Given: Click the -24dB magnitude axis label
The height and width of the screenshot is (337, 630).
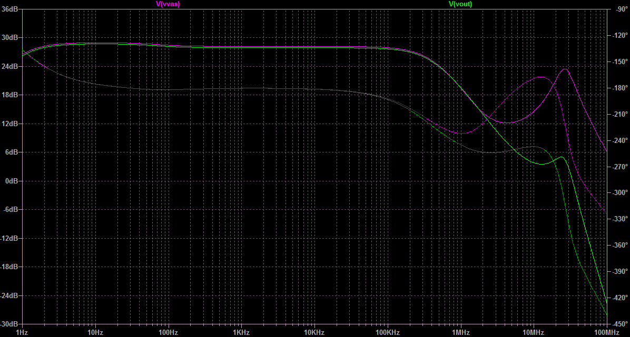Looking at the screenshot, I should tap(9, 295).
